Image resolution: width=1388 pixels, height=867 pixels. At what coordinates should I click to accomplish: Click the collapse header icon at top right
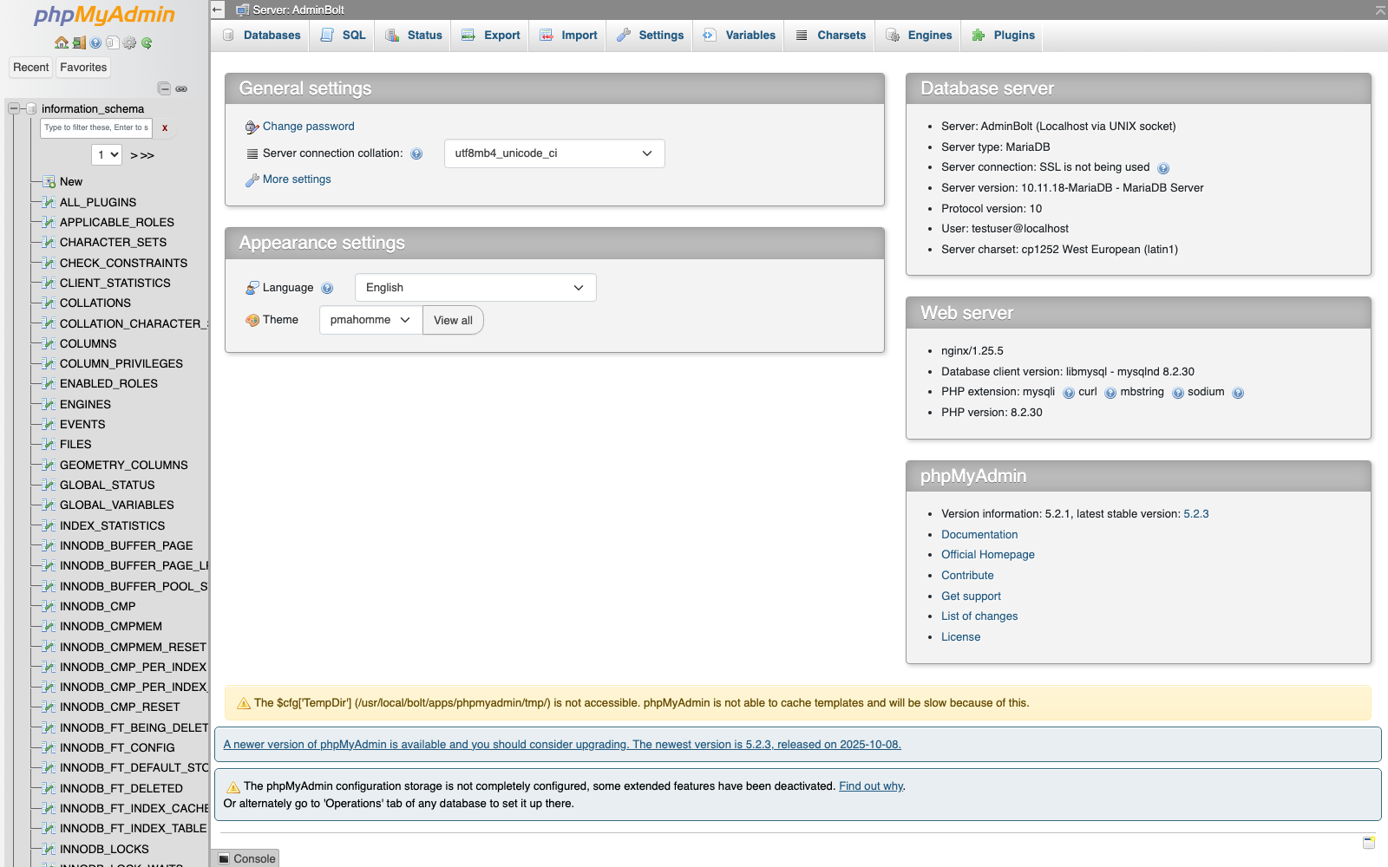[1380, 10]
